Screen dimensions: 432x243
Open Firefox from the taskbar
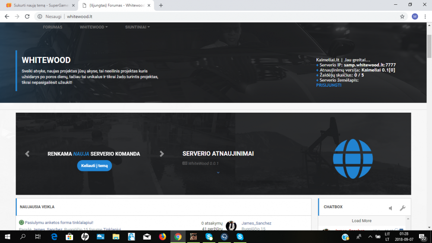point(162,237)
